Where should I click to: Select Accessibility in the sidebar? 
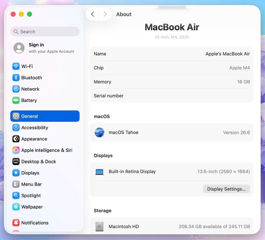click(x=35, y=128)
